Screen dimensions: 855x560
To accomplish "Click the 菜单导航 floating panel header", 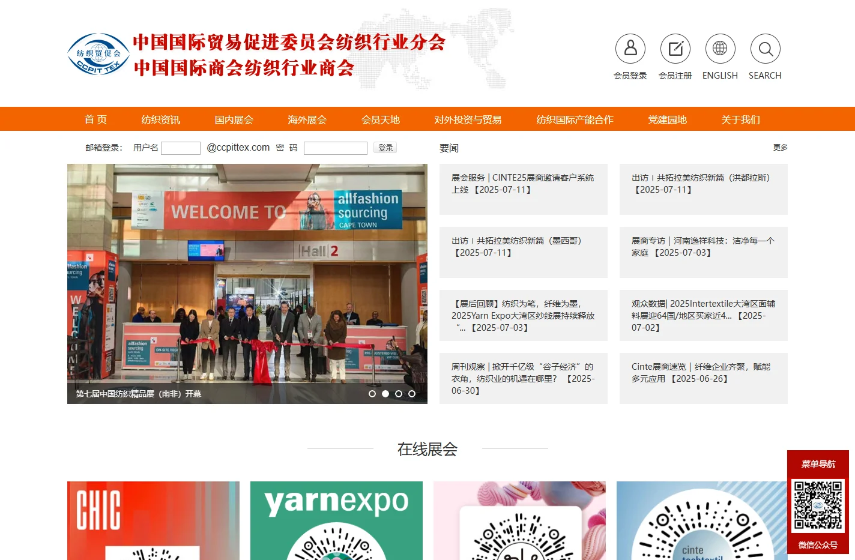I will 818,464.
